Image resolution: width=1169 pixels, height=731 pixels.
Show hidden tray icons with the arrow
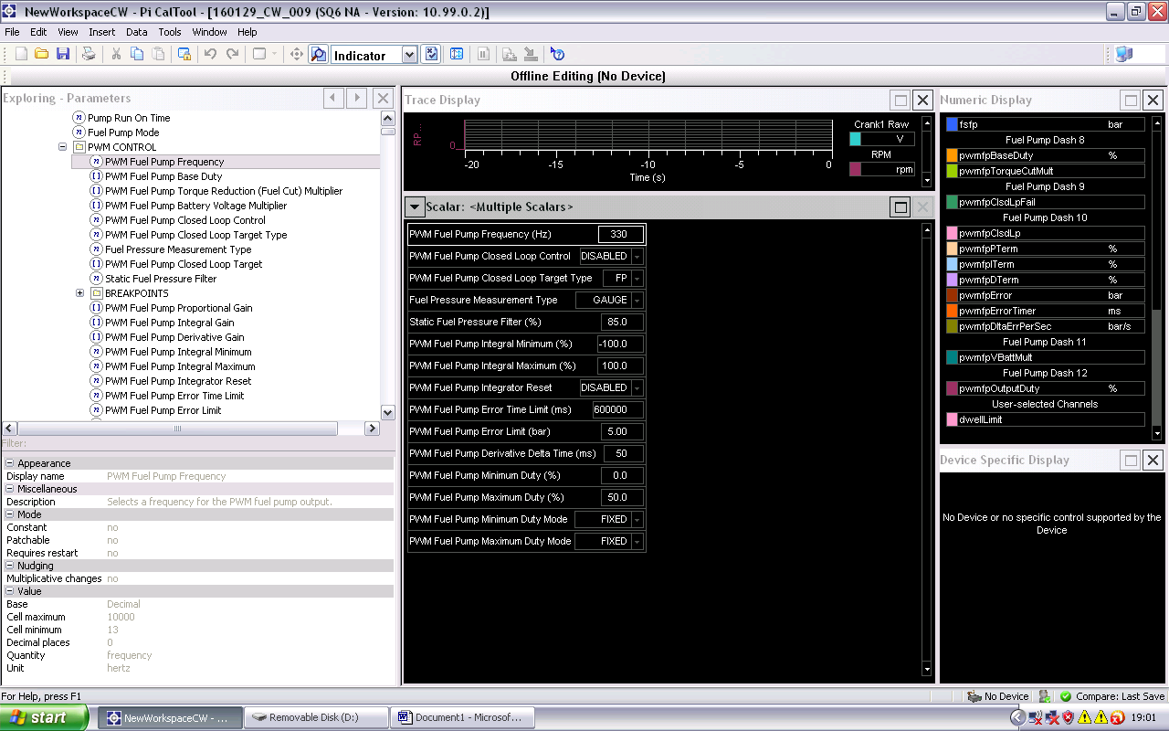pos(1020,717)
